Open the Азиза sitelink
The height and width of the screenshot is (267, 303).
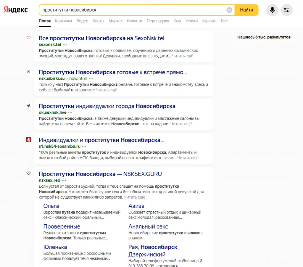click(136, 206)
